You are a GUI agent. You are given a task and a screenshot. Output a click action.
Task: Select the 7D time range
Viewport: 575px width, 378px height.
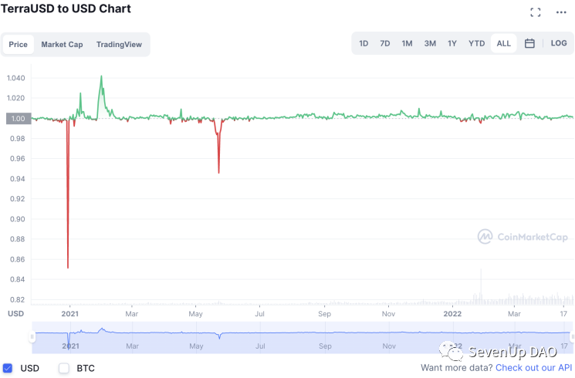pyautogui.click(x=384, y=43)
